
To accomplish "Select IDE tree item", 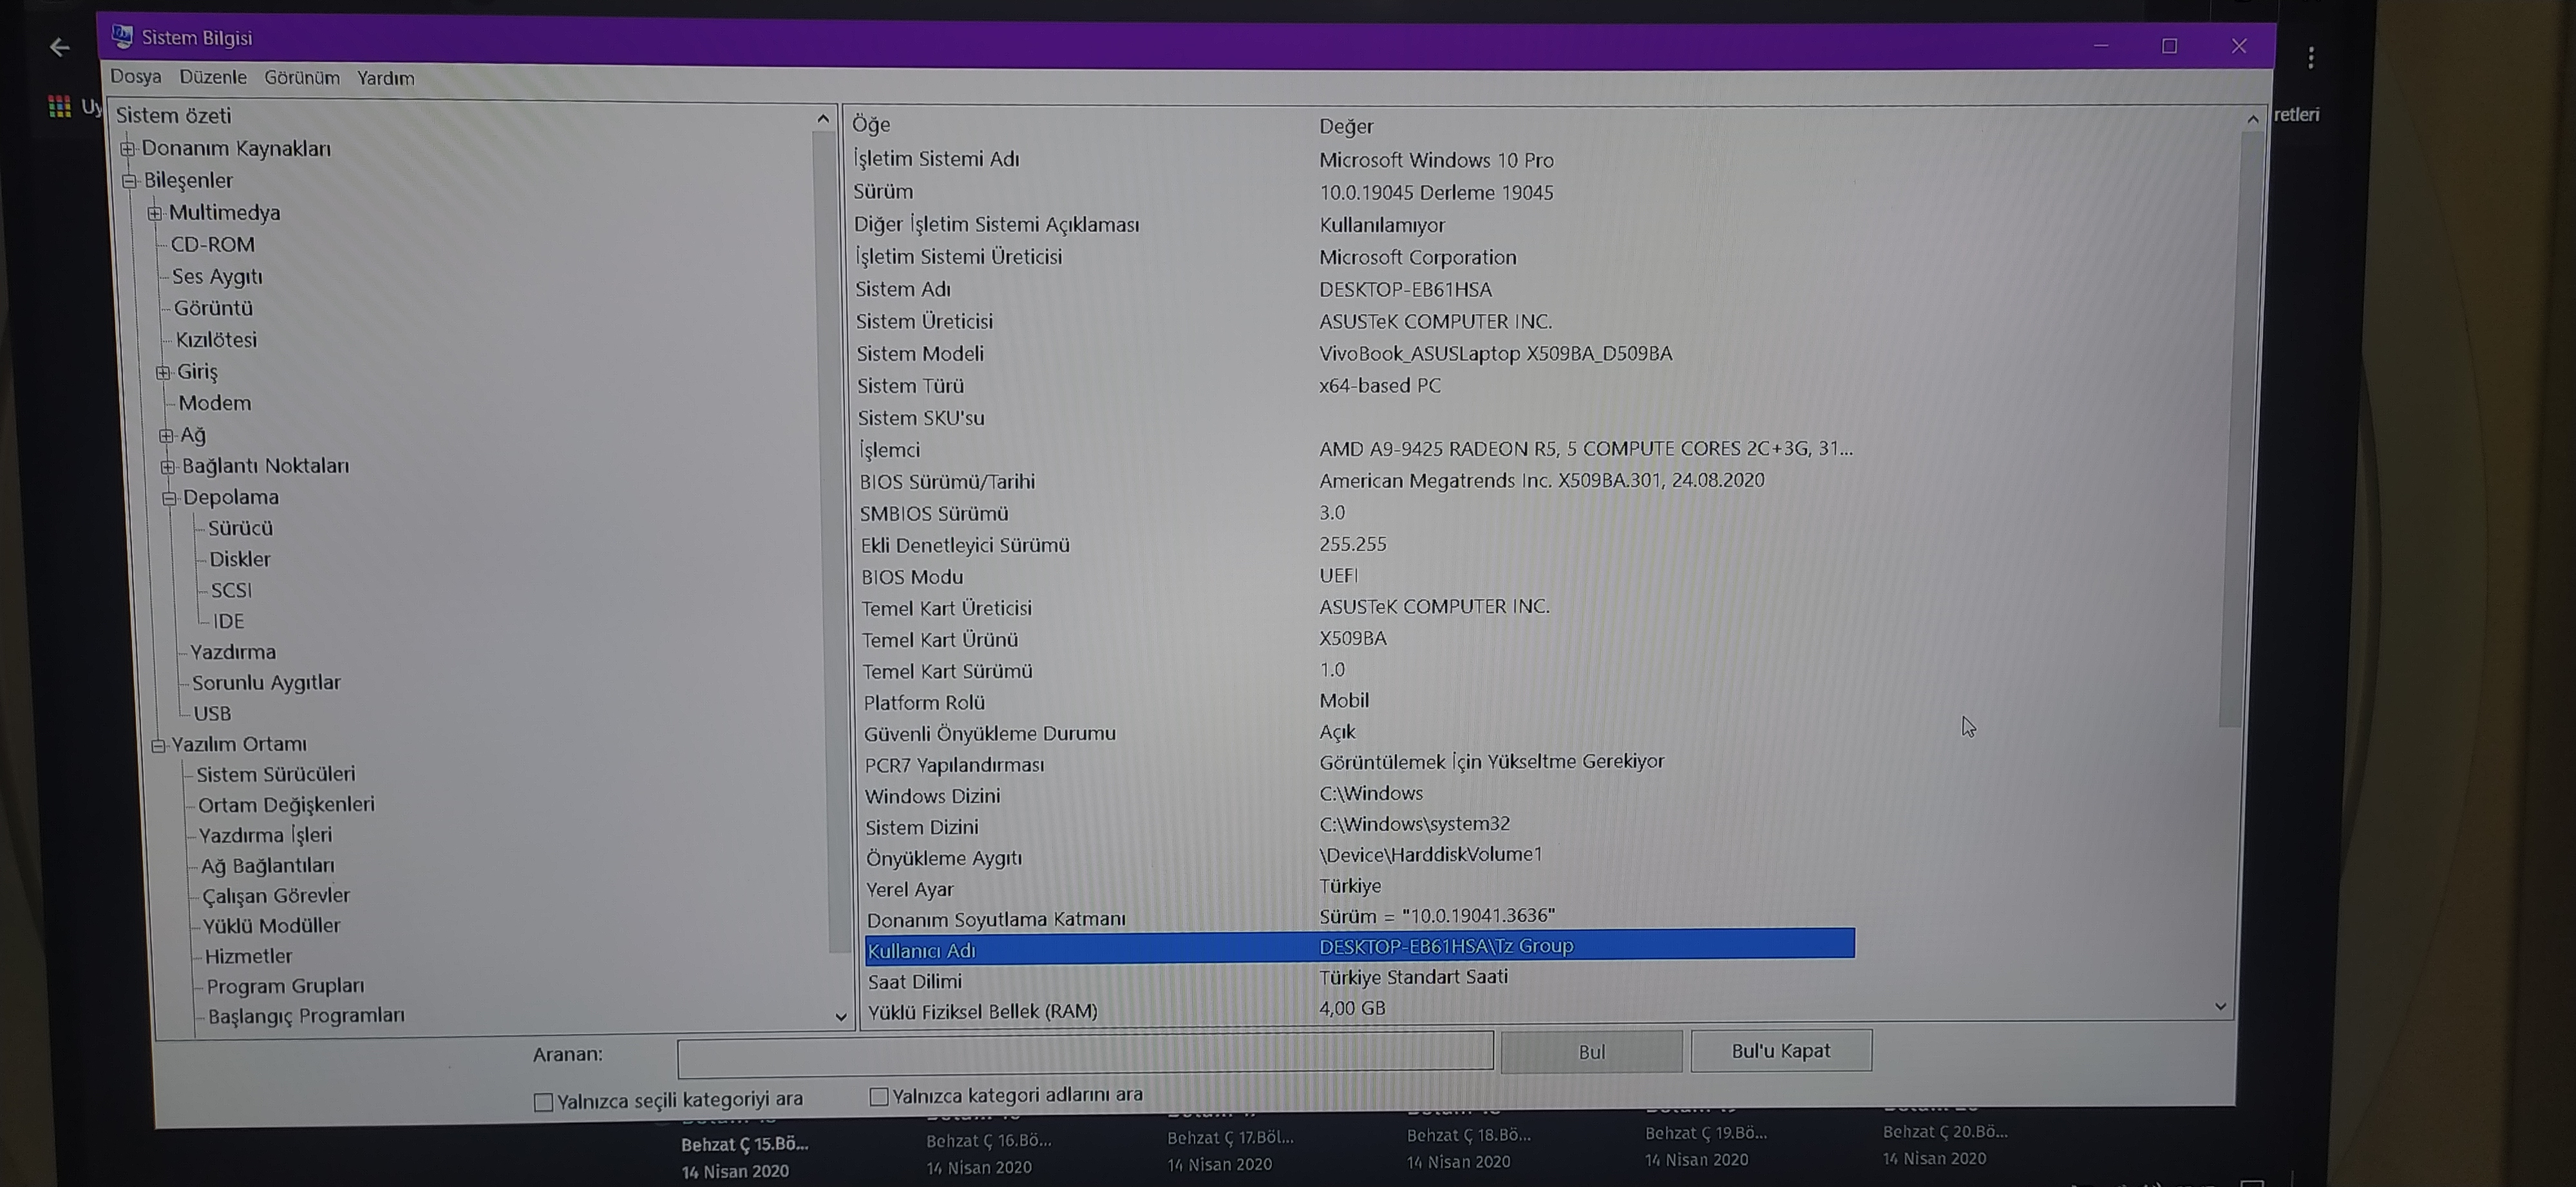I will click(228, 621).
